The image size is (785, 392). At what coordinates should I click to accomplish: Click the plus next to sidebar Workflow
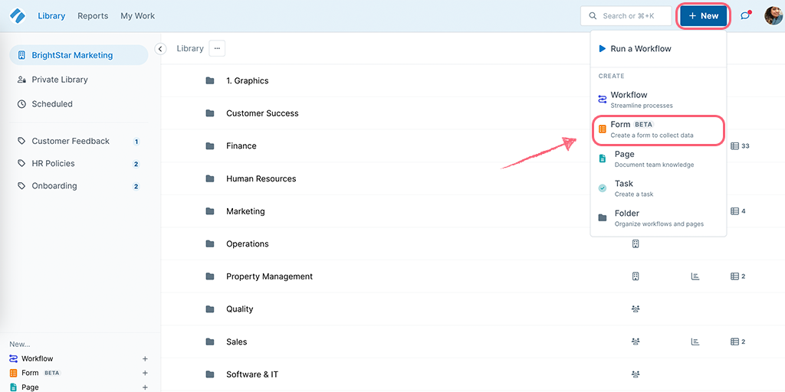[x=145, y=358]
